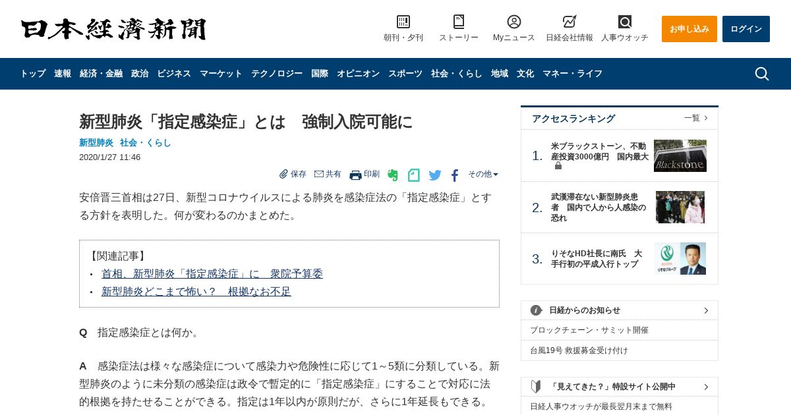Click the masked crowd photo thumbnail
Image resolution: width=791 pixels, height=415 pixels.
point(680,207)
